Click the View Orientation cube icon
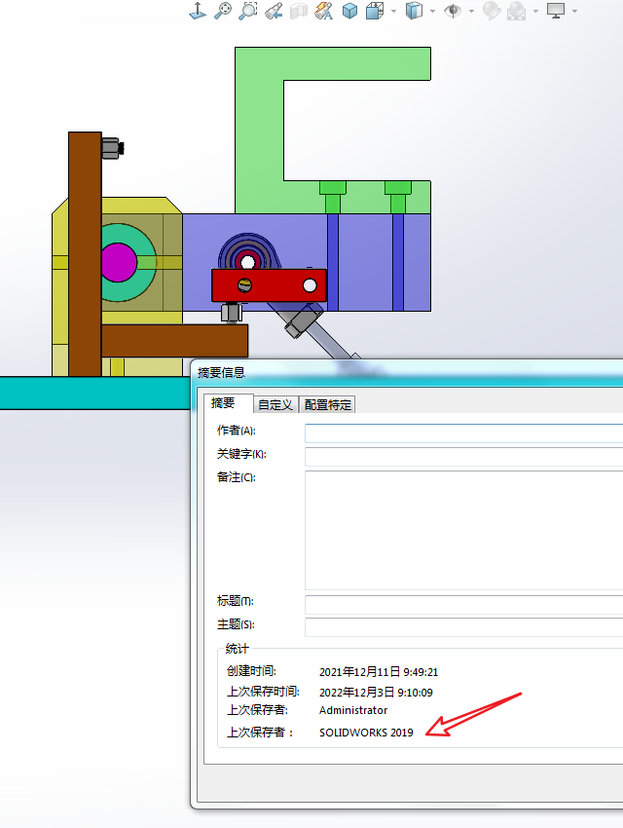 click(x=375, y=11)
